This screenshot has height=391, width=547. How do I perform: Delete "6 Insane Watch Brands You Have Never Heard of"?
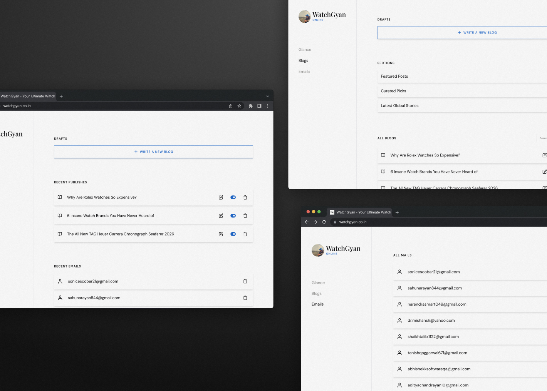coord(245,216)
